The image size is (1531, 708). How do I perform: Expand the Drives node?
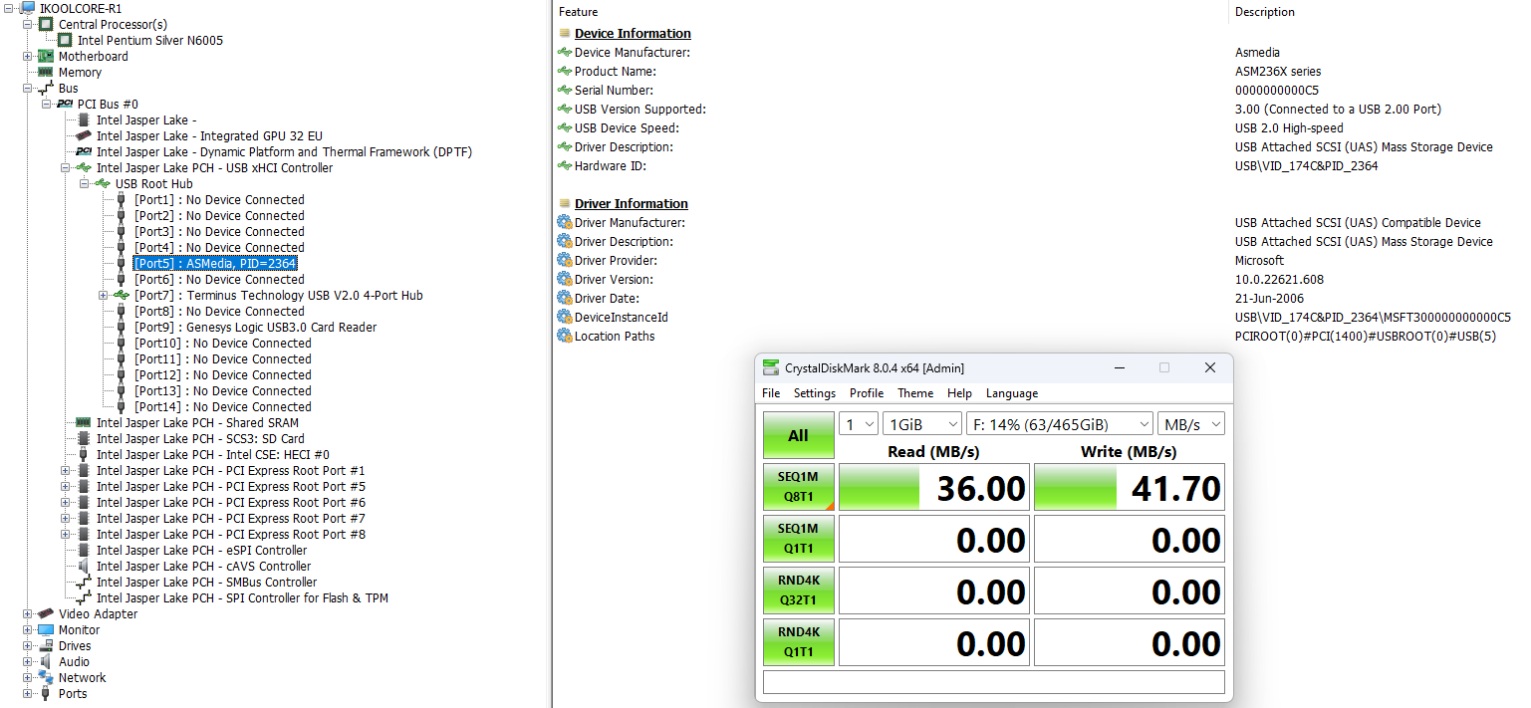pyautogui.click(x=28, y=645)
